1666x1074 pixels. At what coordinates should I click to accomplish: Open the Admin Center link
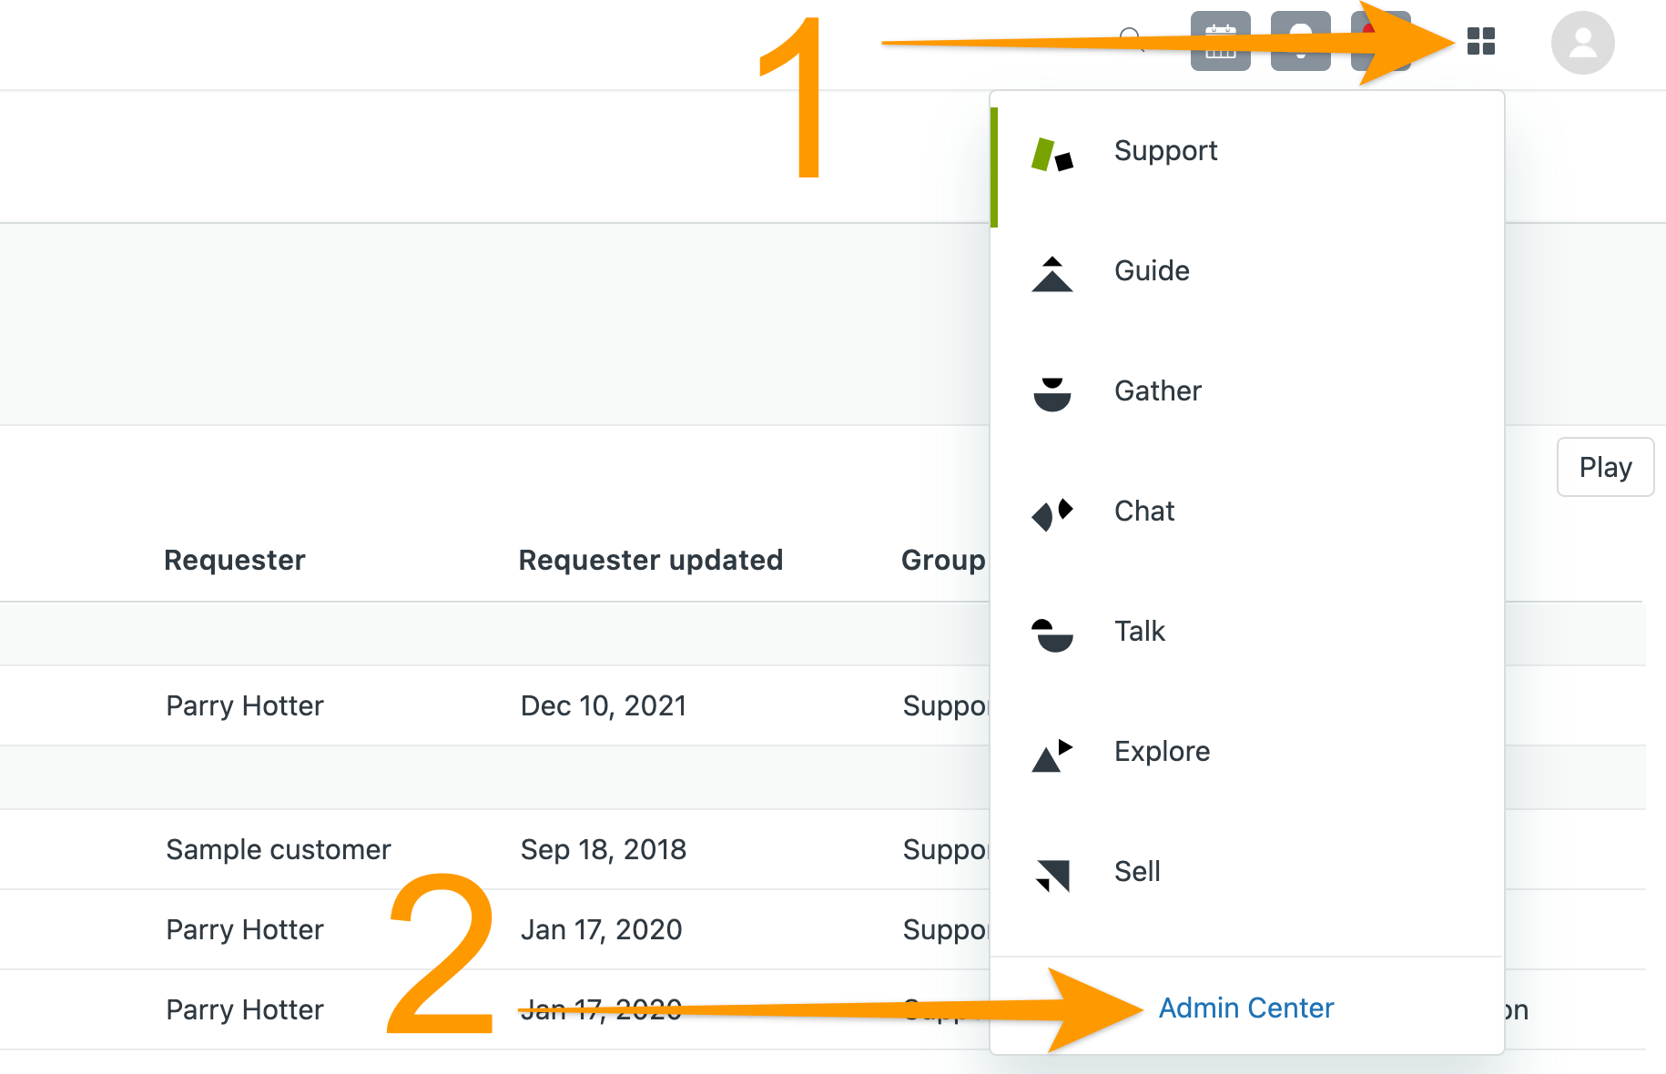click(1245, 1008)
